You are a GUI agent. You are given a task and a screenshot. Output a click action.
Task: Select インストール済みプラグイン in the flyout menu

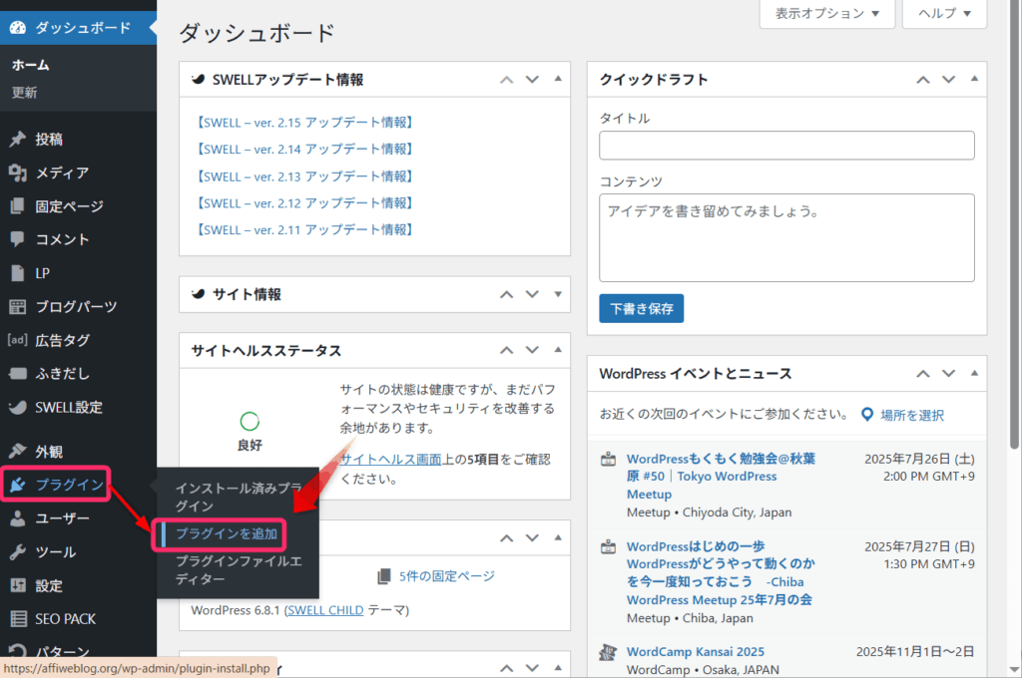click(x=238, y=497)
